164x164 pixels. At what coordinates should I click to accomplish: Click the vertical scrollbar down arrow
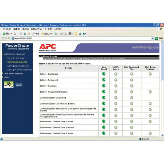[x=162, y=135]
